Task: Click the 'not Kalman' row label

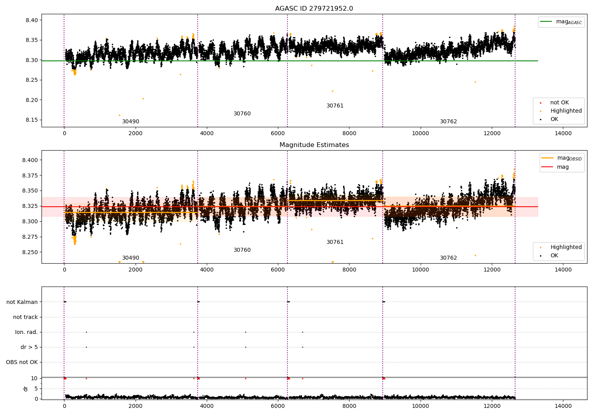Action: point(22,302)
